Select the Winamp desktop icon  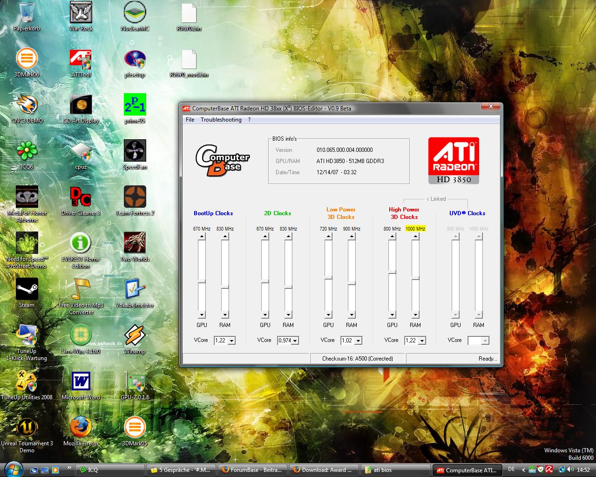click(135, 339)
